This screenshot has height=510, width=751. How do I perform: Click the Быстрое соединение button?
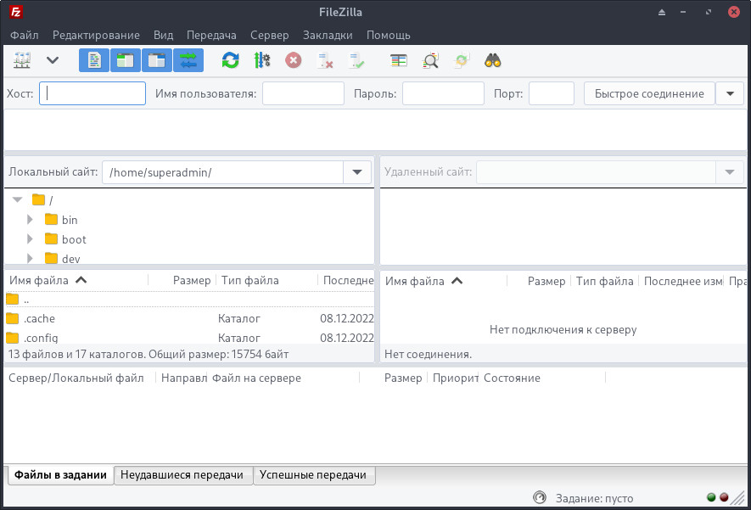tap(649, 93)
